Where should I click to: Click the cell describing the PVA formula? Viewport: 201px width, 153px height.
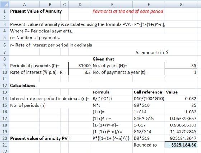click(x=88, y=24)
